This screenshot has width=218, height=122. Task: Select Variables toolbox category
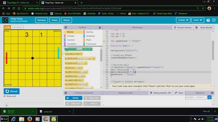click(x=73, y=44)
